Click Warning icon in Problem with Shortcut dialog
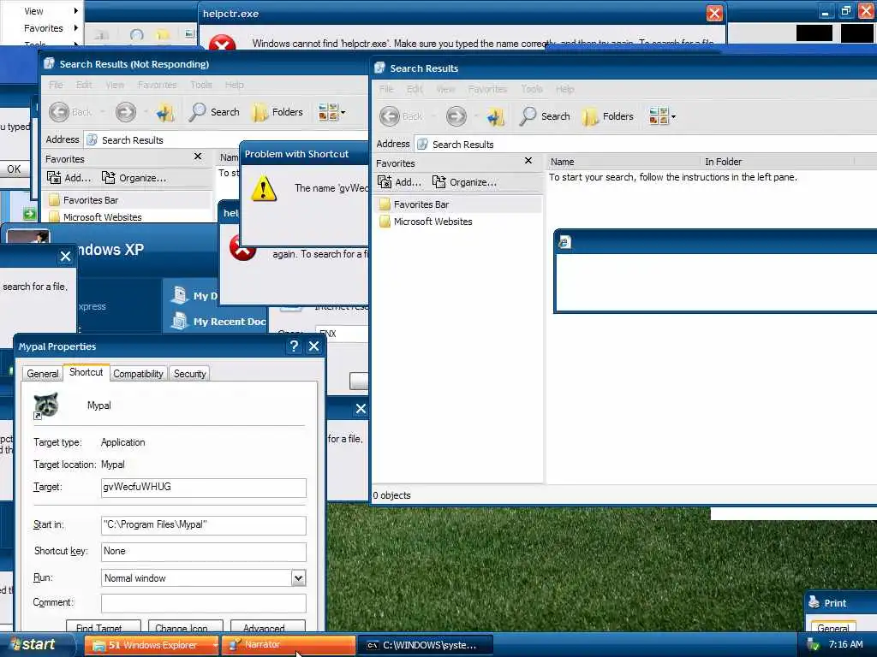 coord(264,188)
